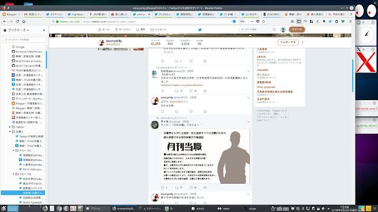Image resolution: width=378 pixels, height=212 pixels.
Task: Reload the page with the refresh icon
Action: pos(17,21)
